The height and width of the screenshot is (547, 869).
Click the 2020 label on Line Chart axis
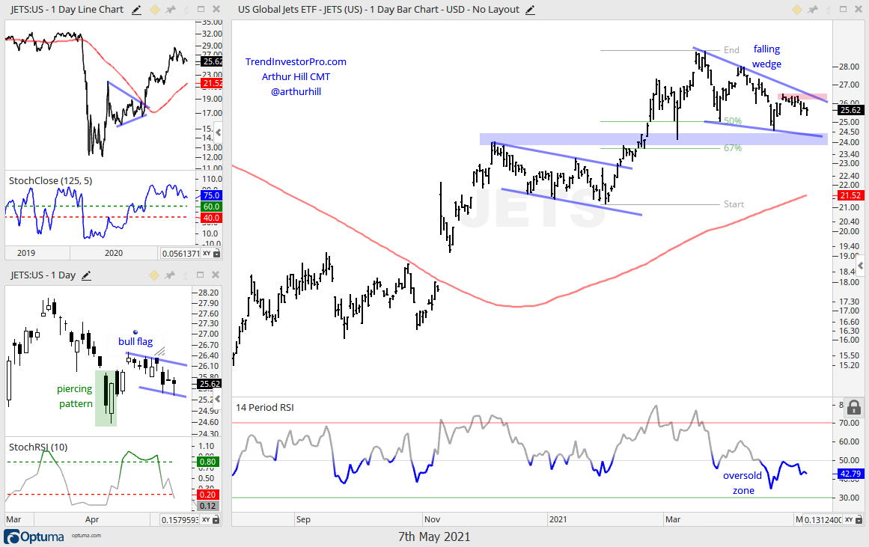point(114,253)
